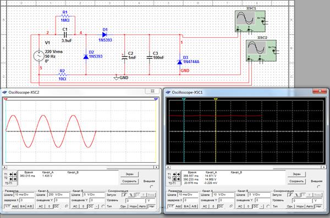Viewport: 330px width, 218px height.
Task: Enable B/A mode in XSC2
Action: [23, 206]
